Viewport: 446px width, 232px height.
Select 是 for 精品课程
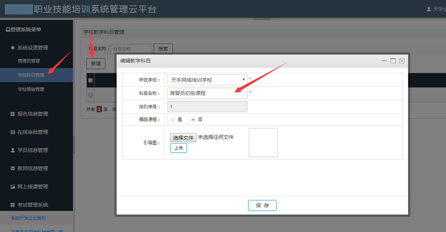pyautogui.click(x=172, y=120)
